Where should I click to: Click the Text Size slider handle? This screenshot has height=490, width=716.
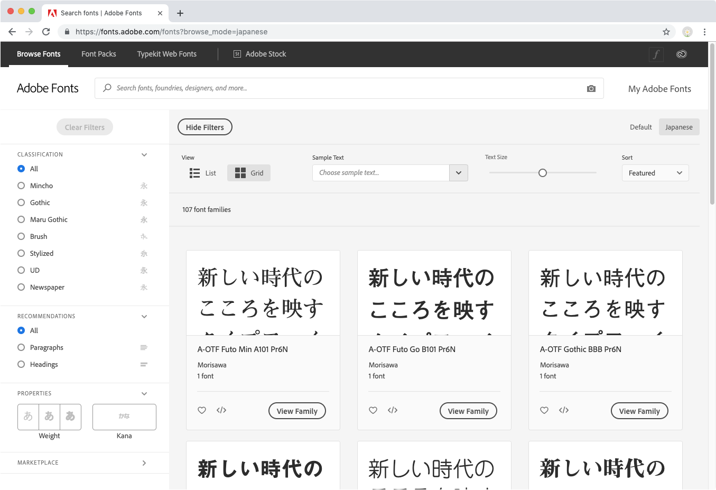point(543,173)
